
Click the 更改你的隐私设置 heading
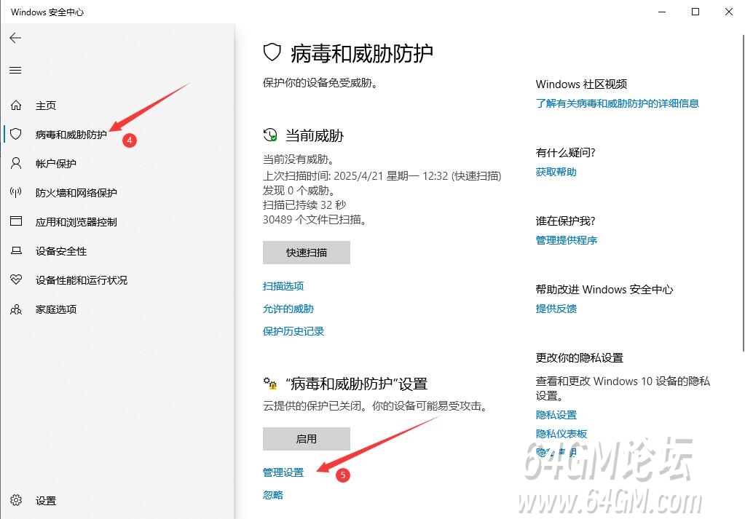[579, 357]
